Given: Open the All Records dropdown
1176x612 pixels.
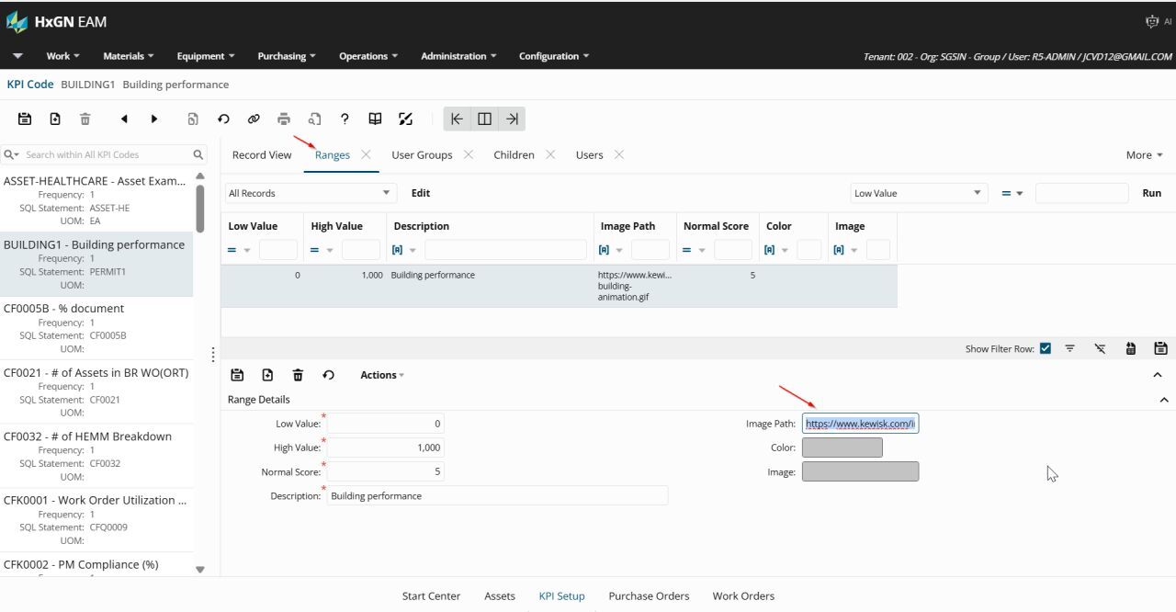Looking at the screenshot, I should (x=310, y=193).
